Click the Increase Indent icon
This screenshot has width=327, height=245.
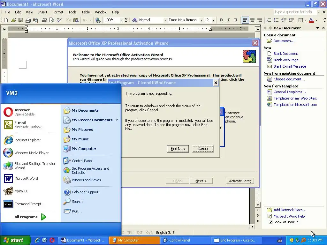291,20
